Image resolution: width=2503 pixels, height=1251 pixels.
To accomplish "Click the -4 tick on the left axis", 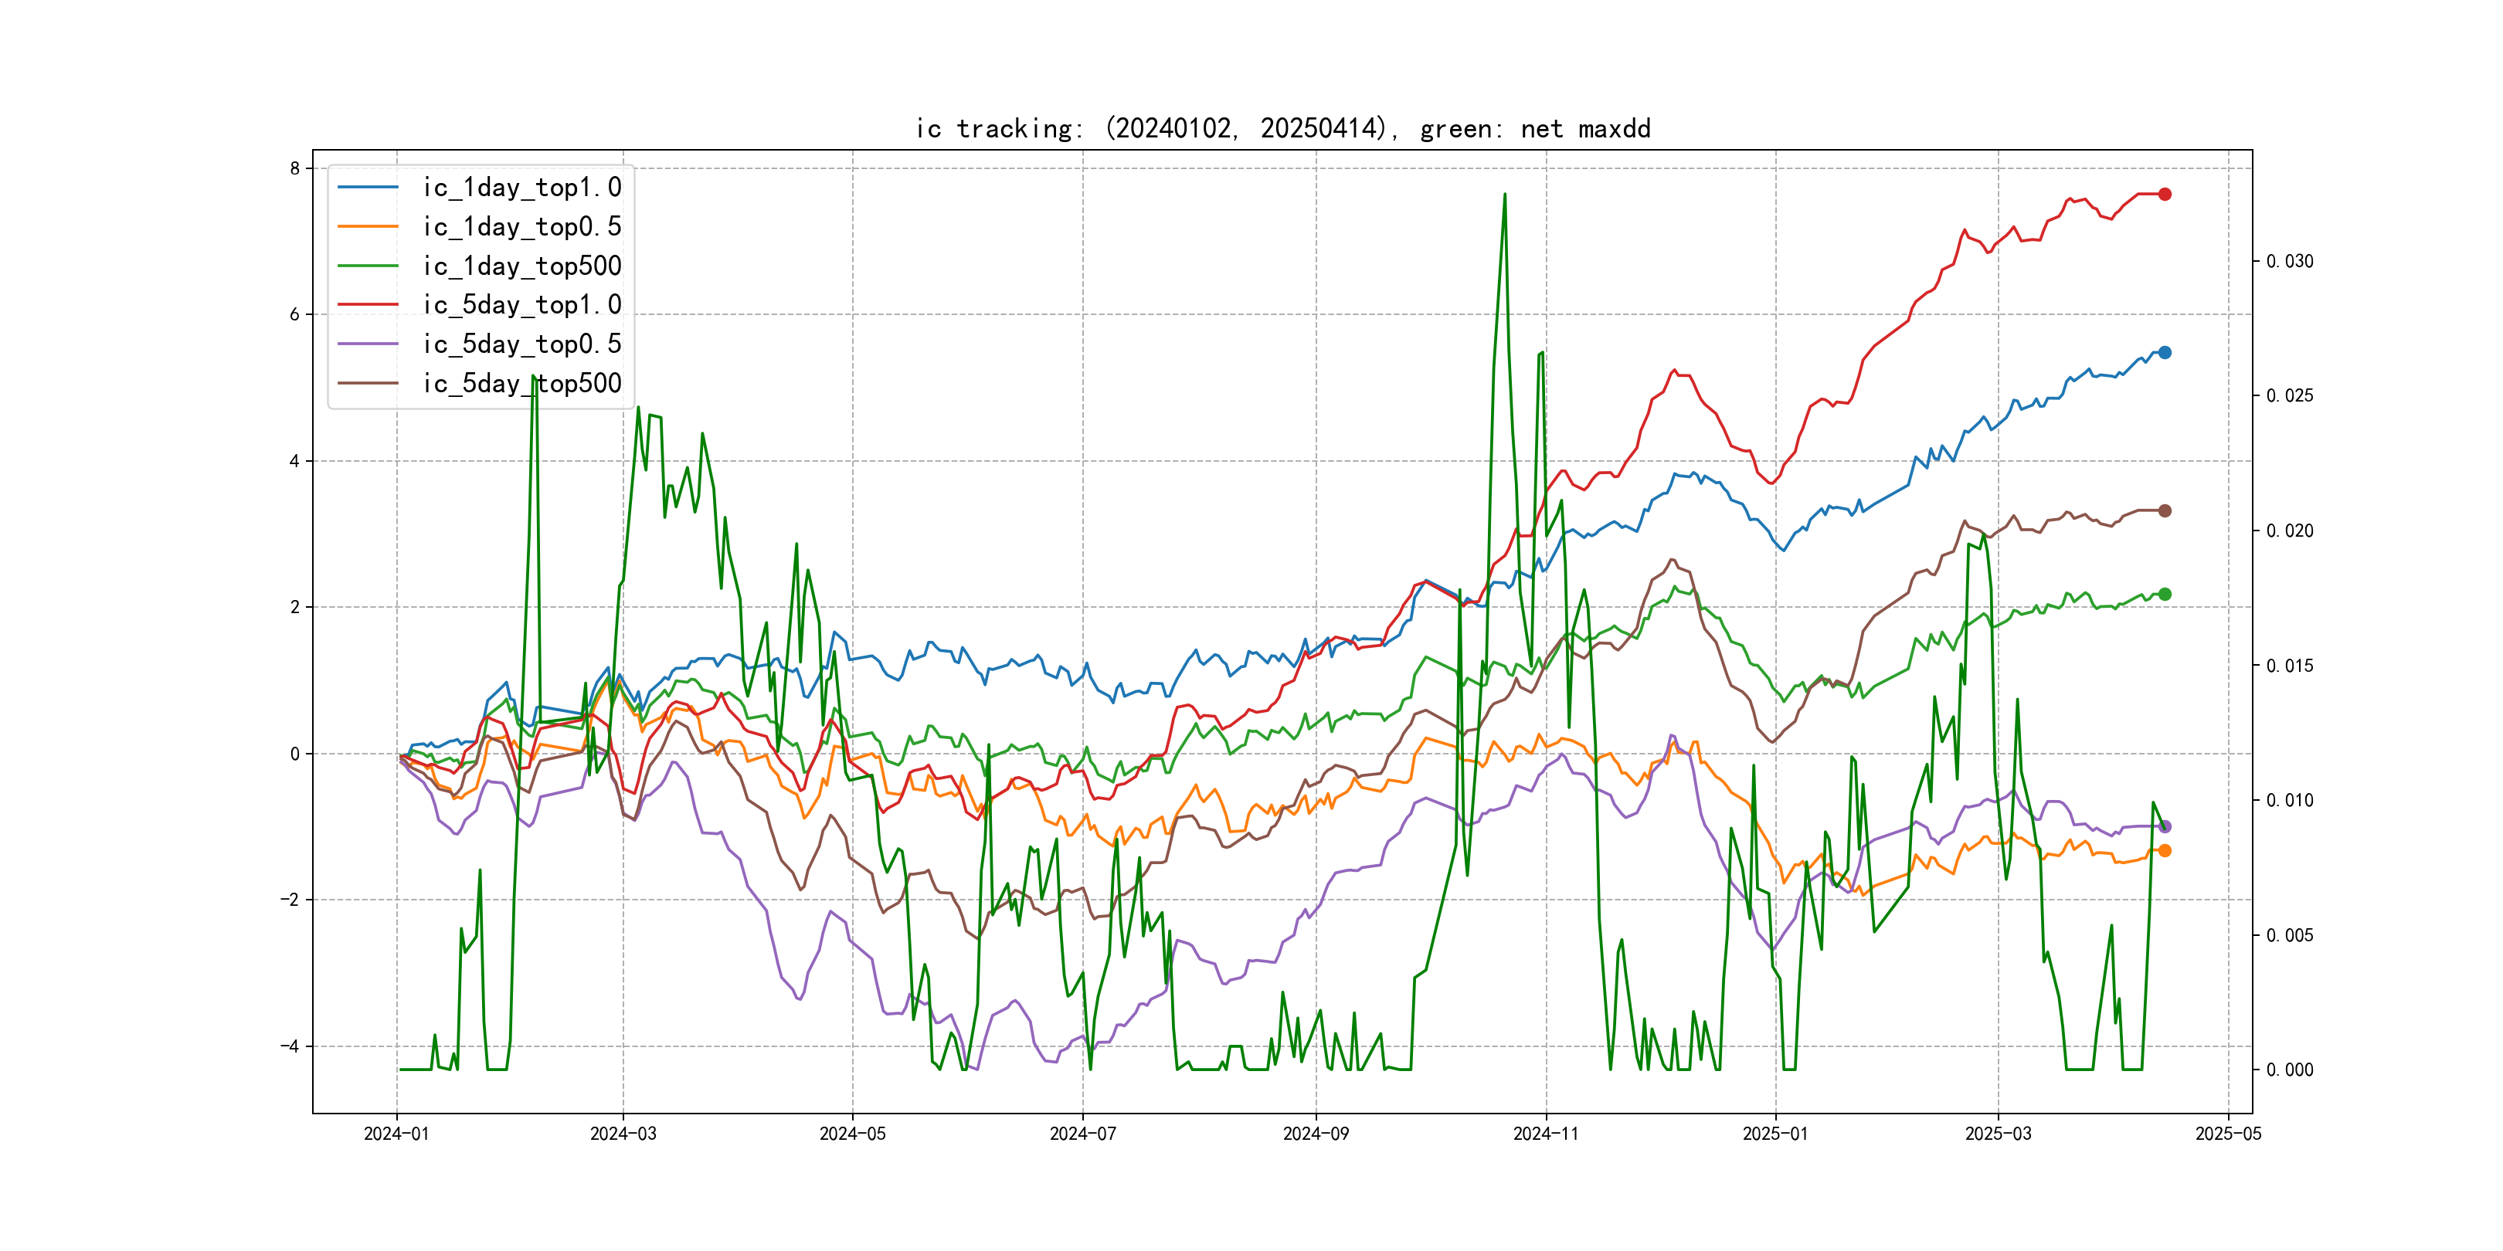I will (x=290, y=1046).
